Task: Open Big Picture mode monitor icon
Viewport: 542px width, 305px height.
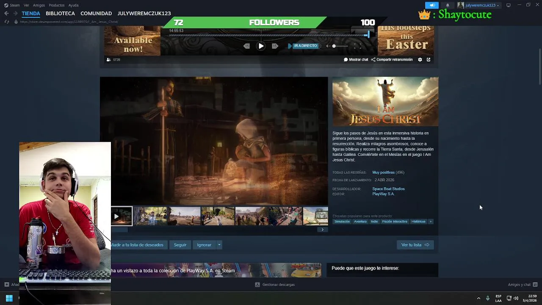Action: (x=508, y=5)
